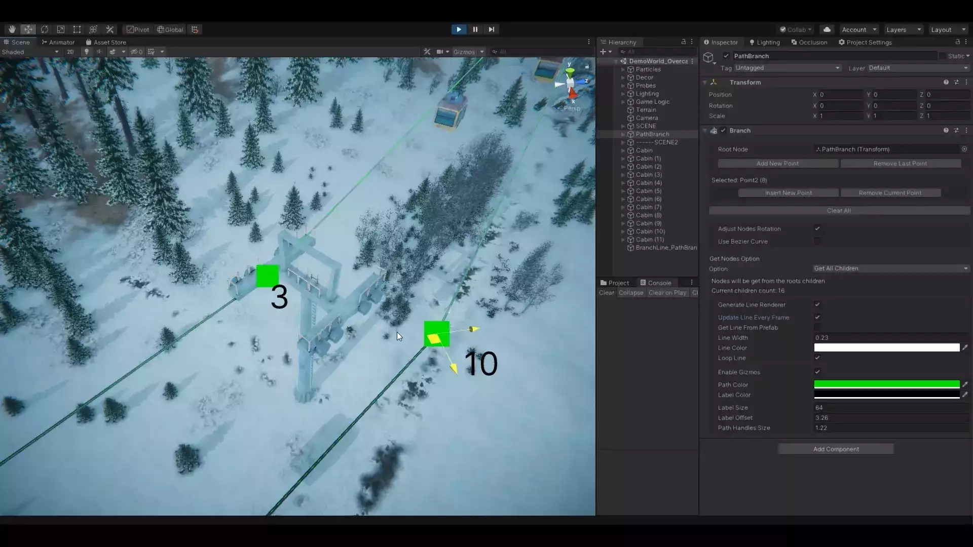Pick Path Color with eyedropper icon
Screen dimensions: 973x547
(965, 384)
